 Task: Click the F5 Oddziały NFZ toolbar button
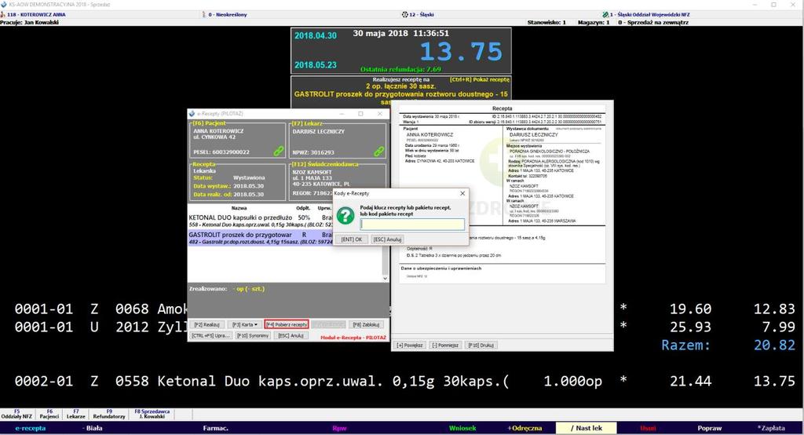[x=16, y=414]
